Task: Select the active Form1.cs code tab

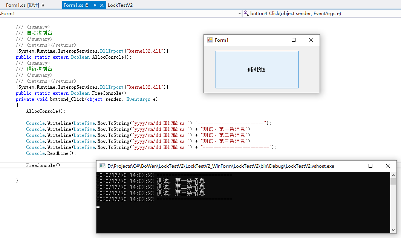Action: [73, 5]
